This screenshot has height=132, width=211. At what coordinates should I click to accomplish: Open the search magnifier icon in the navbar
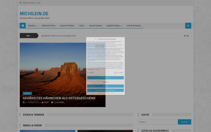(x=188, y=26)
